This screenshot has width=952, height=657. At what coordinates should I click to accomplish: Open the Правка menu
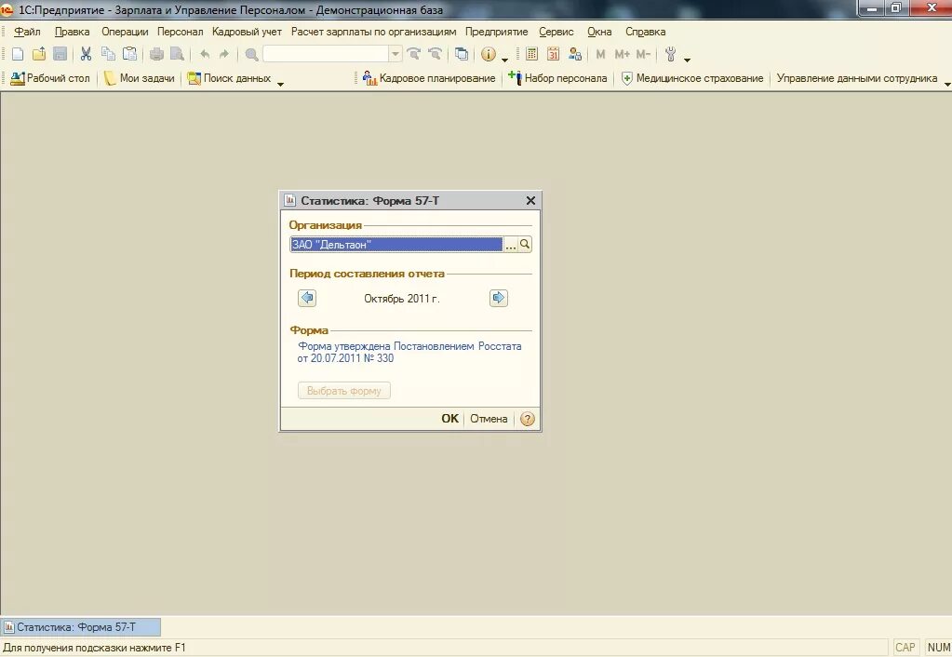(x=73, y=32)
